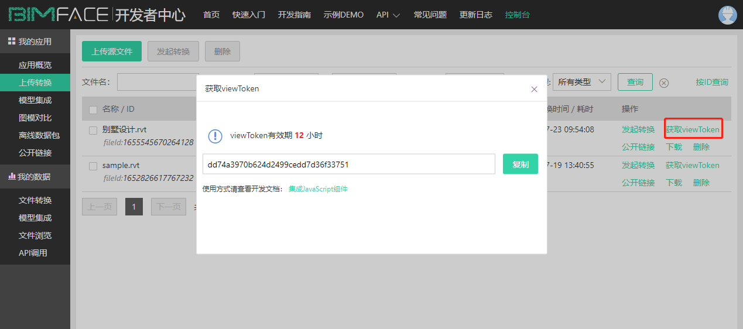Go to 快速入门 in top navigation
Image resolution: width=743 pixels, height=329 pixels.
[248, 15]
